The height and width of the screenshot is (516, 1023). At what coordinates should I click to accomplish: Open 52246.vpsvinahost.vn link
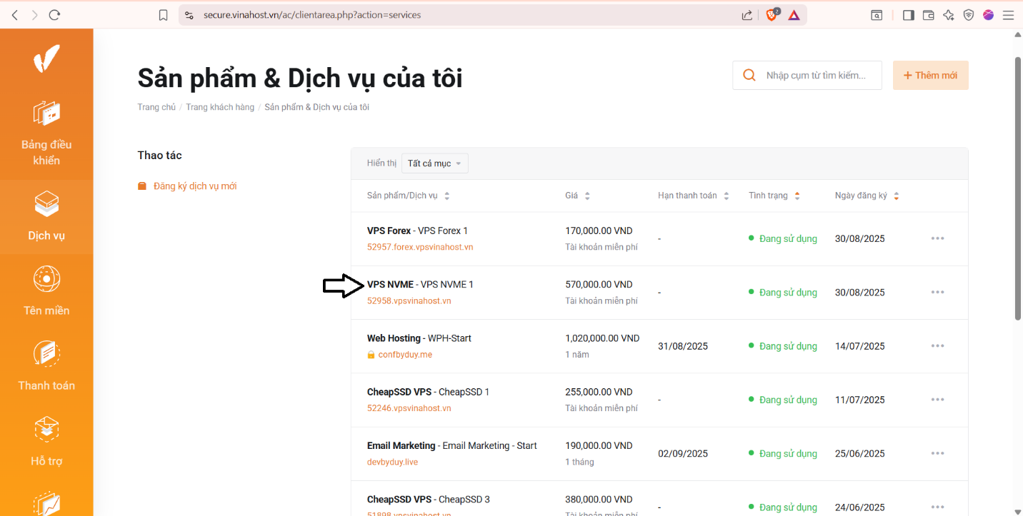409,408
